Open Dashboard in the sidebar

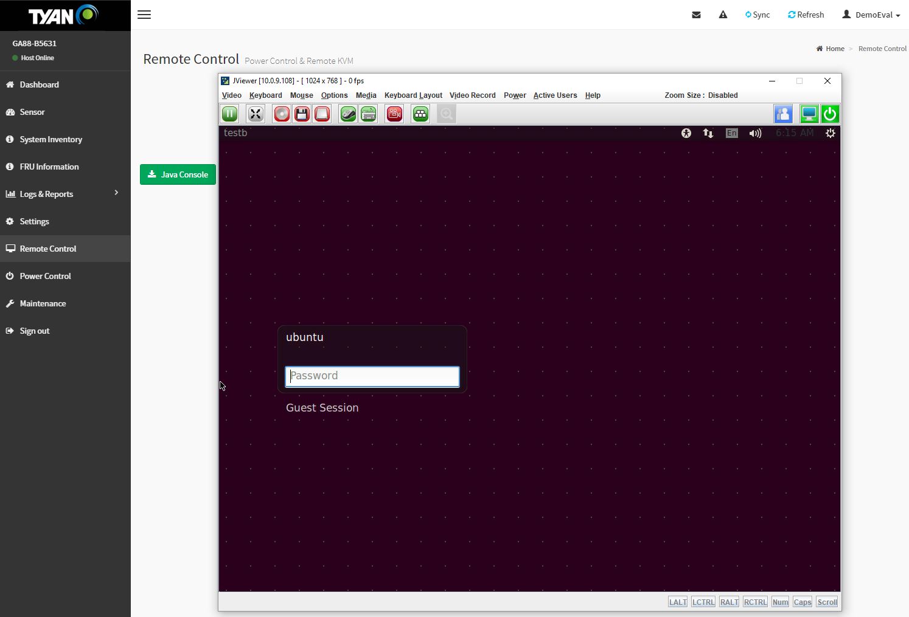click(x=65, y=84)
